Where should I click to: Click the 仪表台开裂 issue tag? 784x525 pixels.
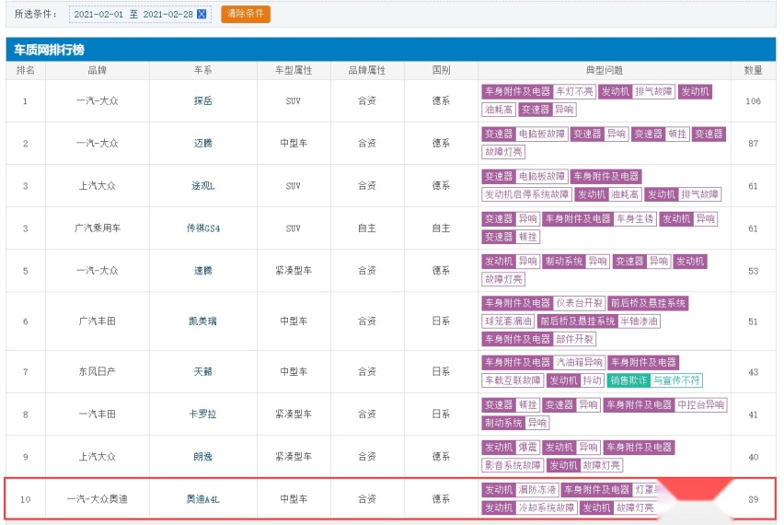tap(579, 303)
